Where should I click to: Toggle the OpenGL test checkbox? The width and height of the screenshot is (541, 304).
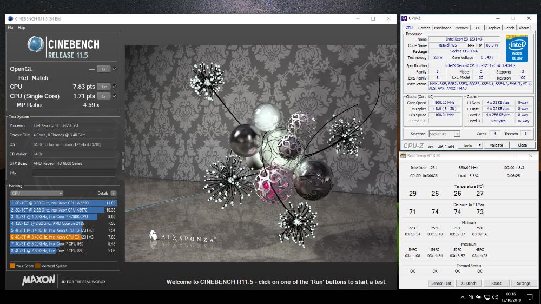(115, 69)
